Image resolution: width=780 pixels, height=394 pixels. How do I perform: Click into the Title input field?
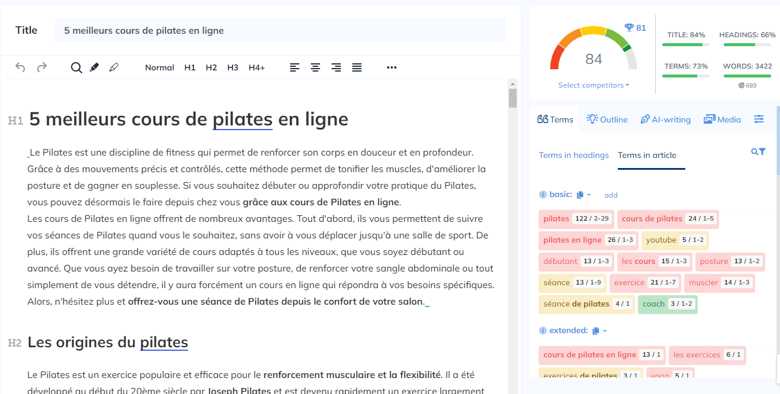click(281, 30)
